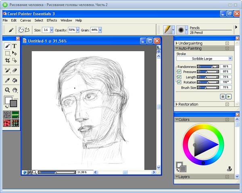Activate the Magnifier zoom tool

point(7,90)
